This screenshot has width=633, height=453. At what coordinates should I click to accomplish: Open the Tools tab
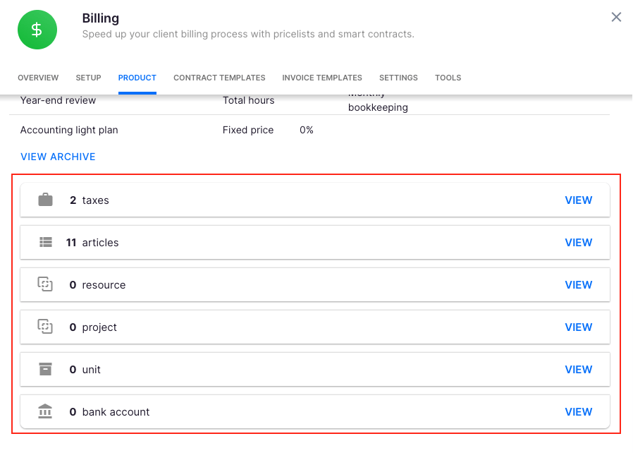click(x=448, y=78)
